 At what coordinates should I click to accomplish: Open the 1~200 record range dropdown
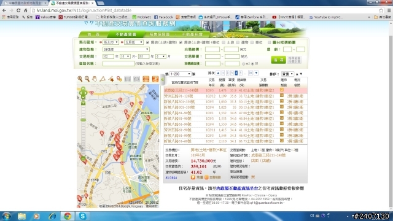tap(180, 74)
